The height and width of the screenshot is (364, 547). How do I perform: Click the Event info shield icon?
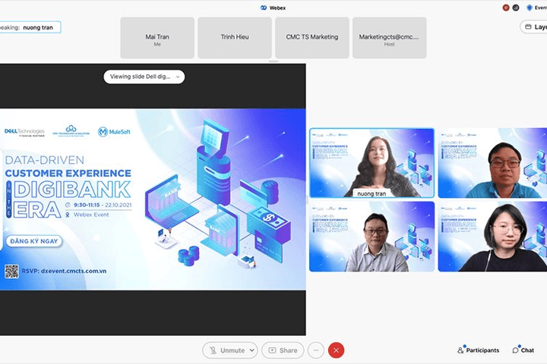(x=530, y=8)
